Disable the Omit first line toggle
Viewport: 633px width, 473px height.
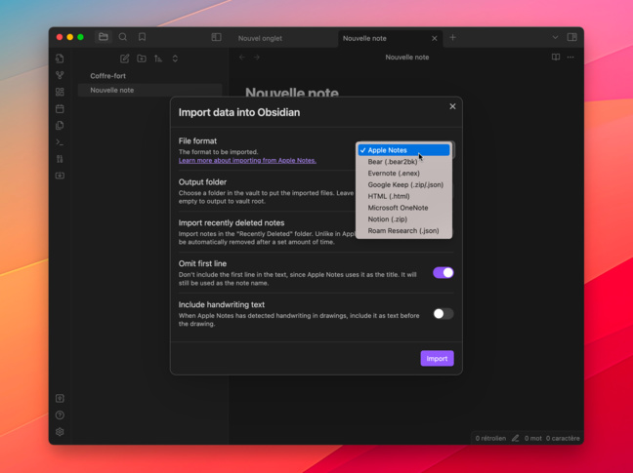pos(443,273)
